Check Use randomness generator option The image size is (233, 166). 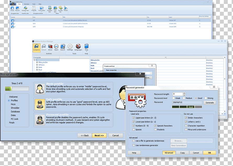134,145
